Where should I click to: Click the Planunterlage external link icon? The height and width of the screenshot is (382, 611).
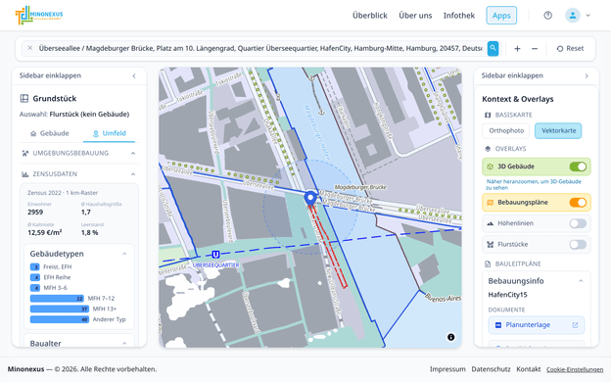click(x=575, y=325)
